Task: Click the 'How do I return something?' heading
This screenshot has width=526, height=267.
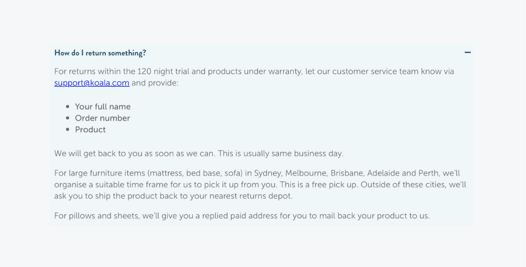Action: pyautogui.click(x=100, y=53)
